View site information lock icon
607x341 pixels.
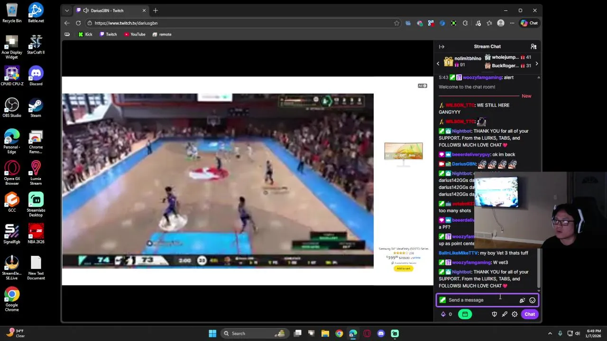[x=90, y=23]
